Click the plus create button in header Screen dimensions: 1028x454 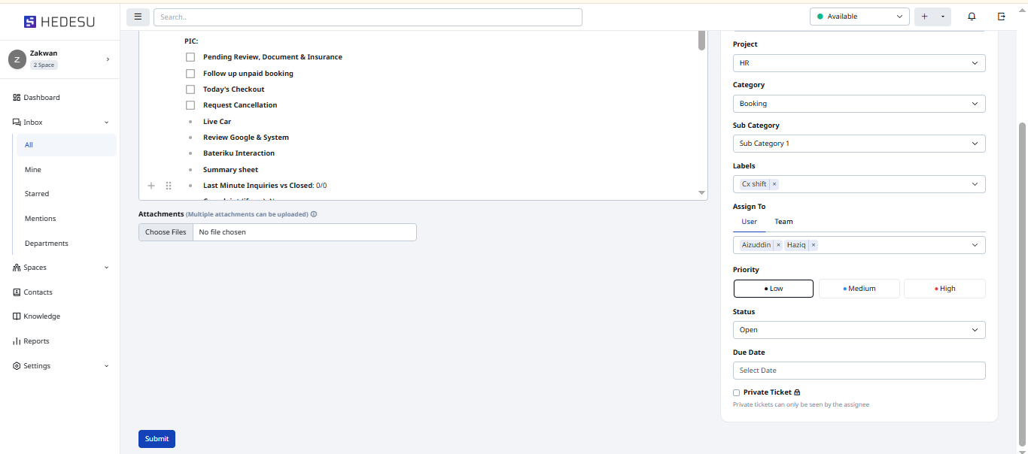(925, 17)
